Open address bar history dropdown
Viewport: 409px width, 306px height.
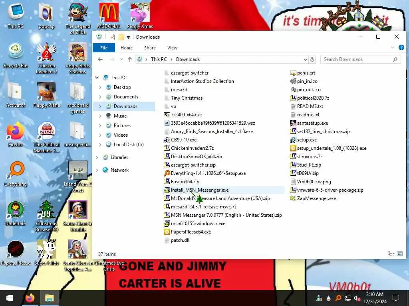[306, 60]
